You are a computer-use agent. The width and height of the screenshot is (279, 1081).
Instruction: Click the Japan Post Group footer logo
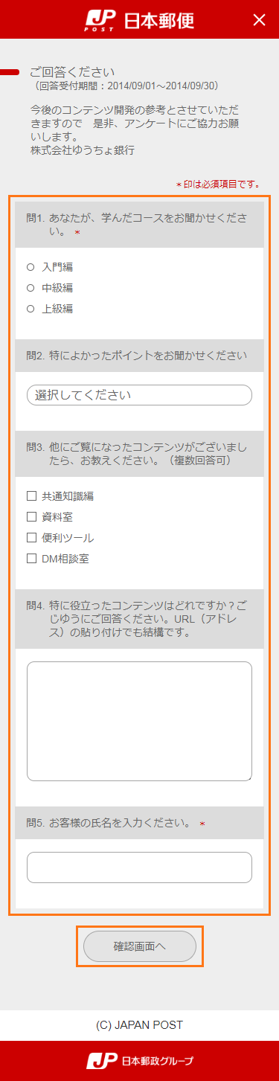click(139, 1060)
